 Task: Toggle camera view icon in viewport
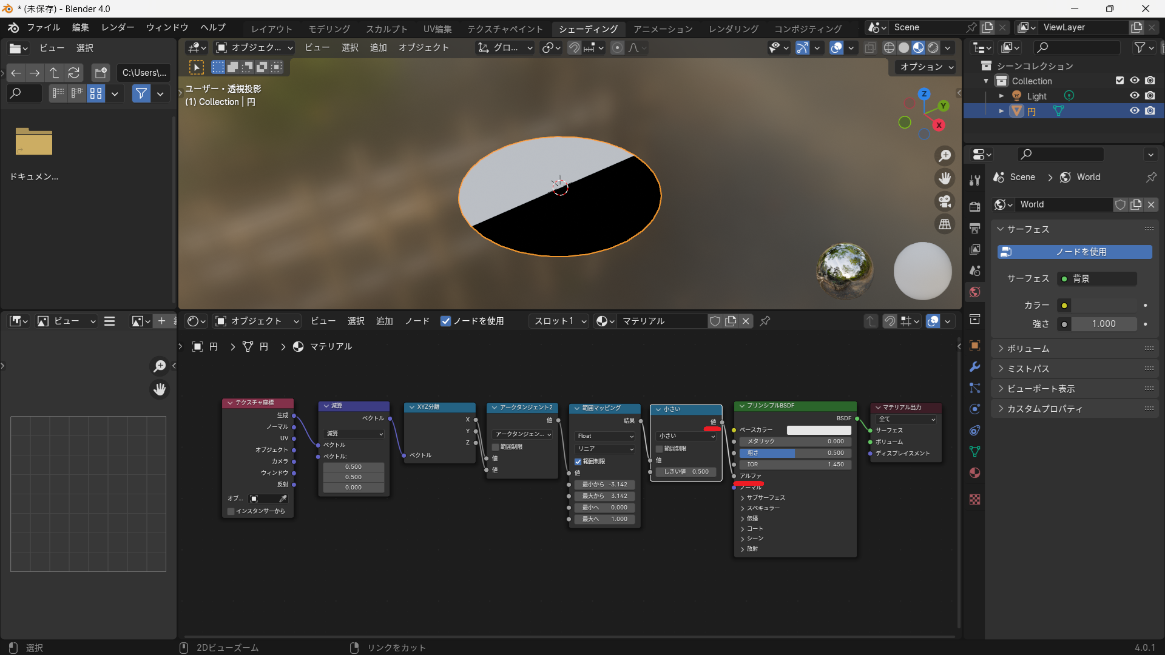(945, 201)
